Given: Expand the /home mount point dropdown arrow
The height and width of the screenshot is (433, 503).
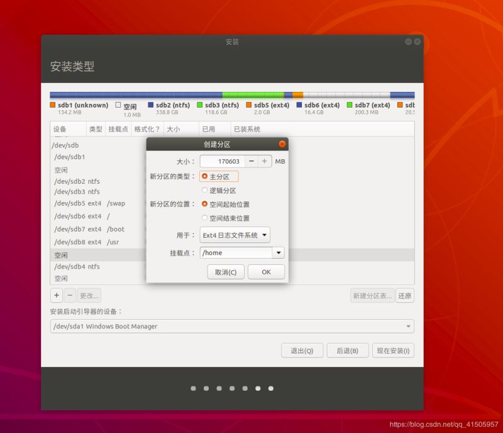Looking at the screenshot, I should point(278,253).
